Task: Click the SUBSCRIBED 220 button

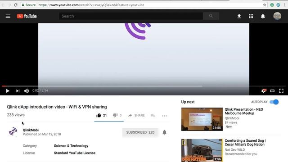Action: [140, 132]
